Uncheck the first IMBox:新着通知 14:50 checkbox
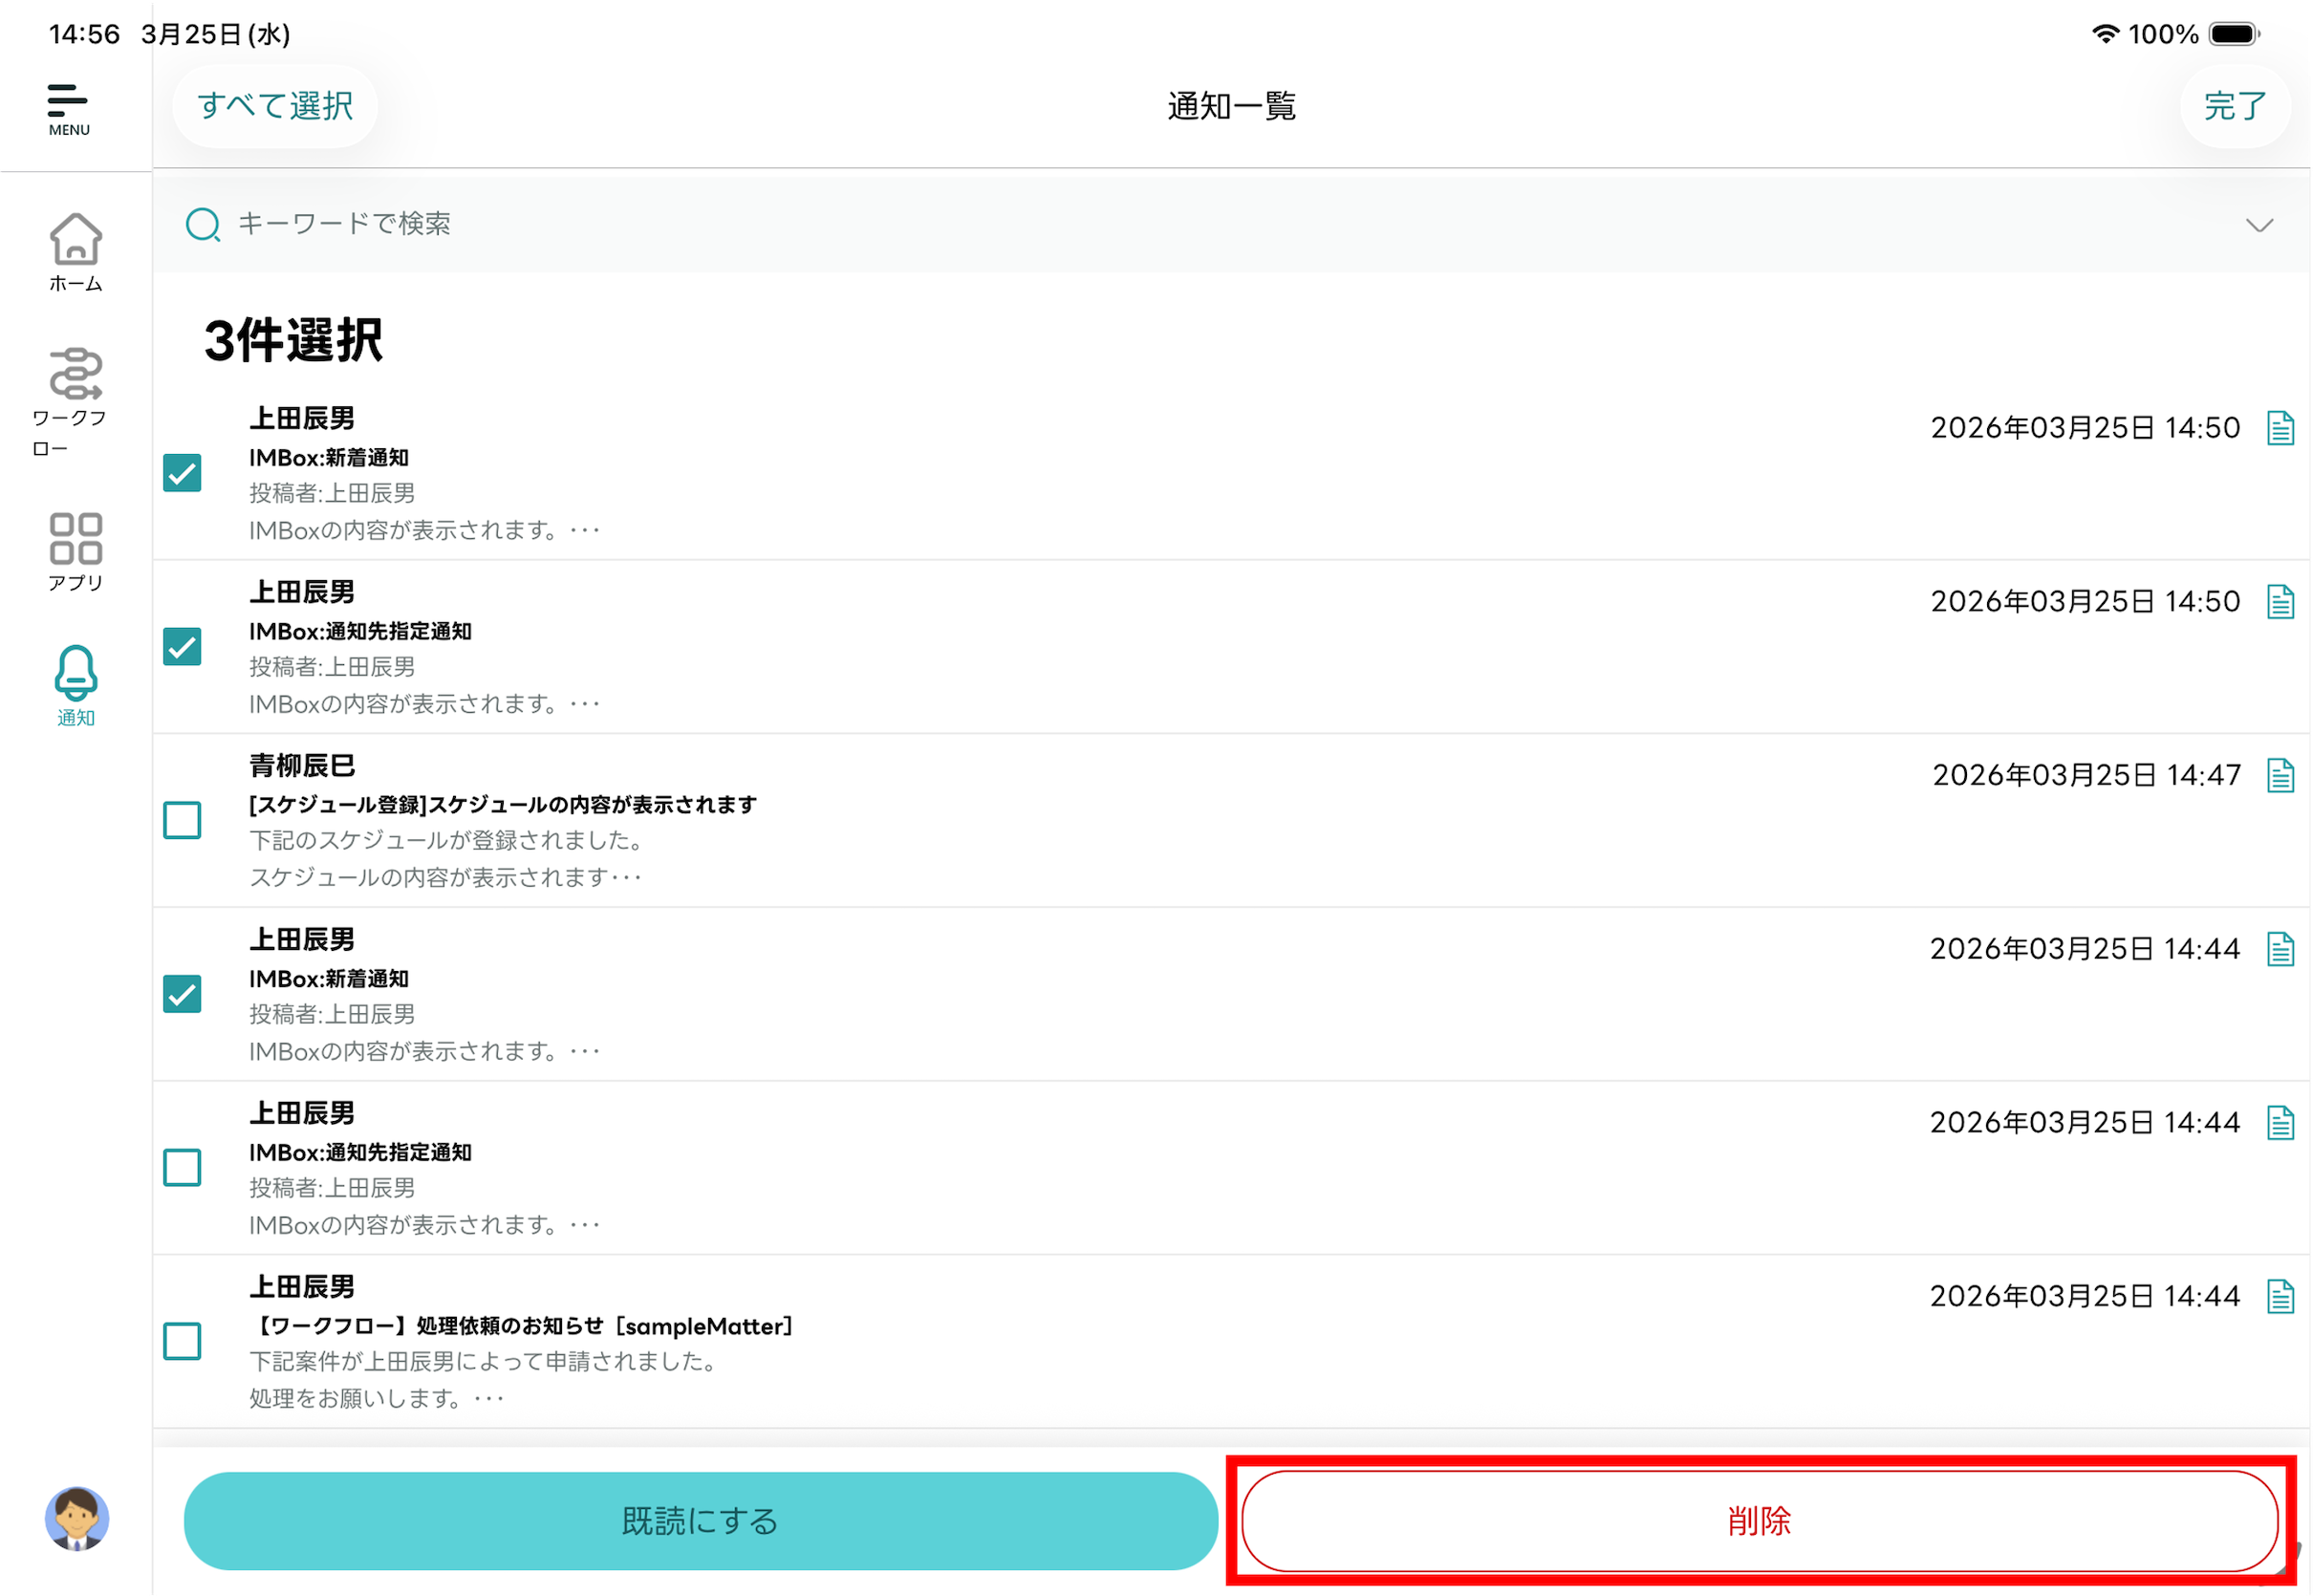2313x1596 pixels. (x=182, y=473)
